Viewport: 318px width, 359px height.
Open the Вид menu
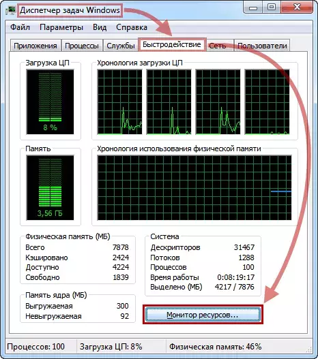100,27
